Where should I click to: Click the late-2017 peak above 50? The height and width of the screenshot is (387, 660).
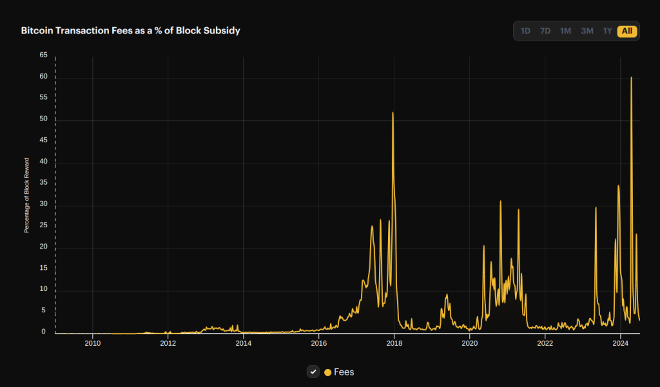click(x=393, y=113)
